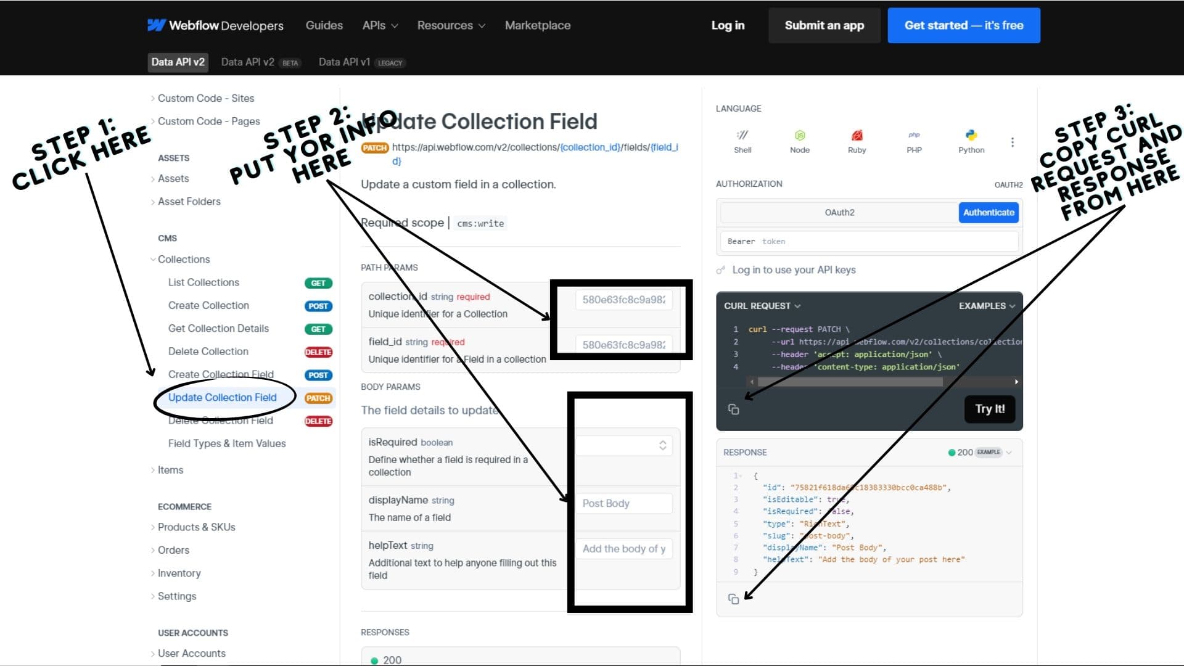Open the isRequired boolean selector
The height and width of the screenshot is (666, 1184).
624,445
